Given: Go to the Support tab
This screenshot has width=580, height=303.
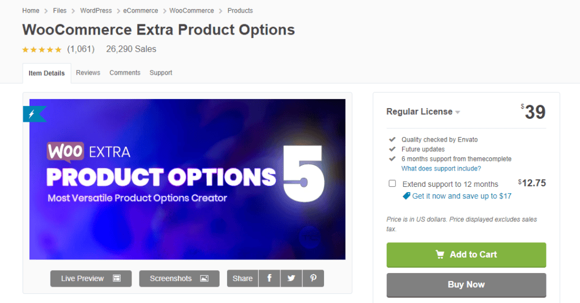Looking at the screenshot, I should click(161, 72).
